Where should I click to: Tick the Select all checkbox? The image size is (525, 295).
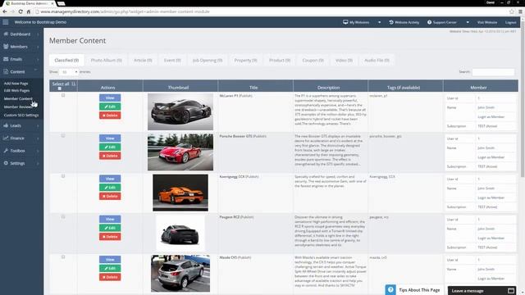click(x=60, y=88)
